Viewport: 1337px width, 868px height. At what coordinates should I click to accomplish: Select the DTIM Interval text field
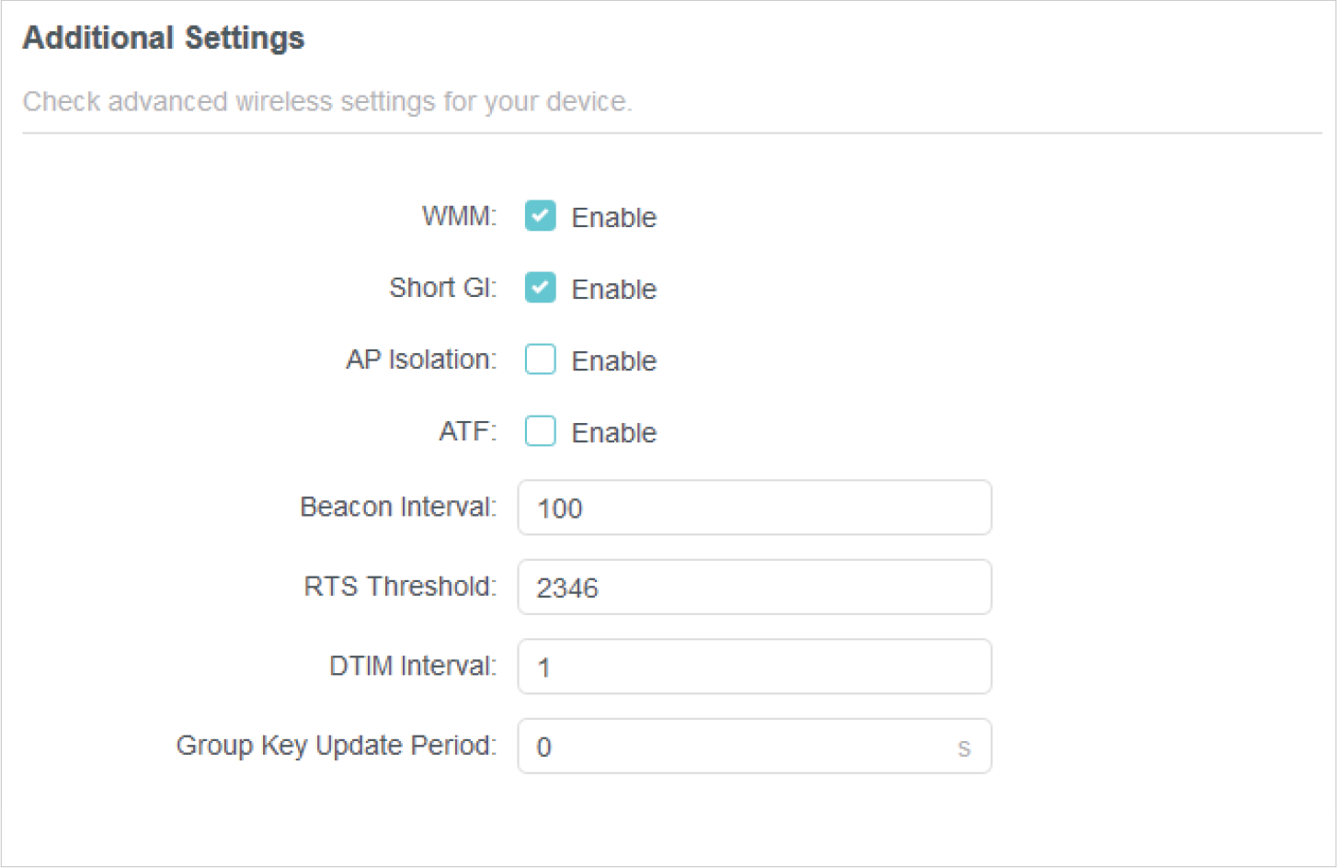pos(754,667)
